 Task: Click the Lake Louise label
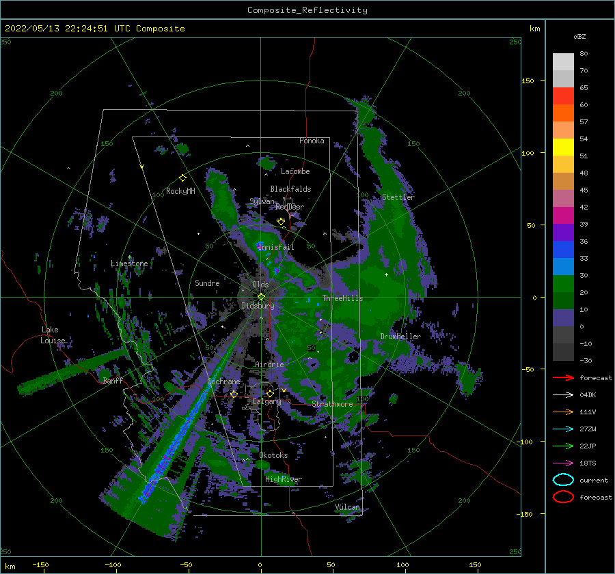(53, 335)
